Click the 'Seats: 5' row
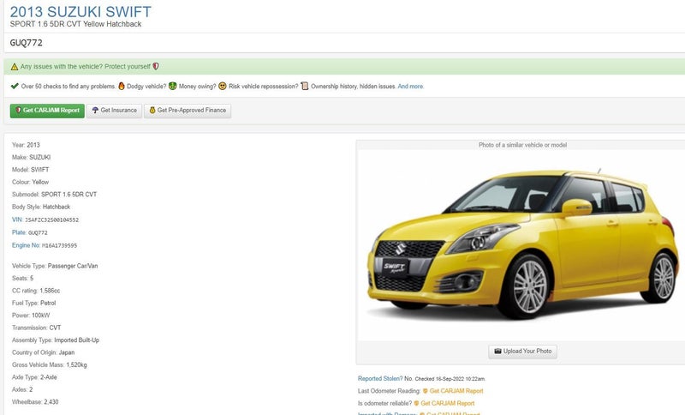 pyautogui.click(x=23, y=278)
